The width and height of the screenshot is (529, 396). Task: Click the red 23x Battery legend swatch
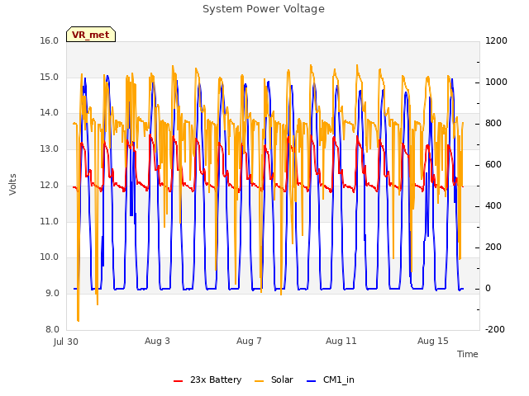click(x=179, y=381)
